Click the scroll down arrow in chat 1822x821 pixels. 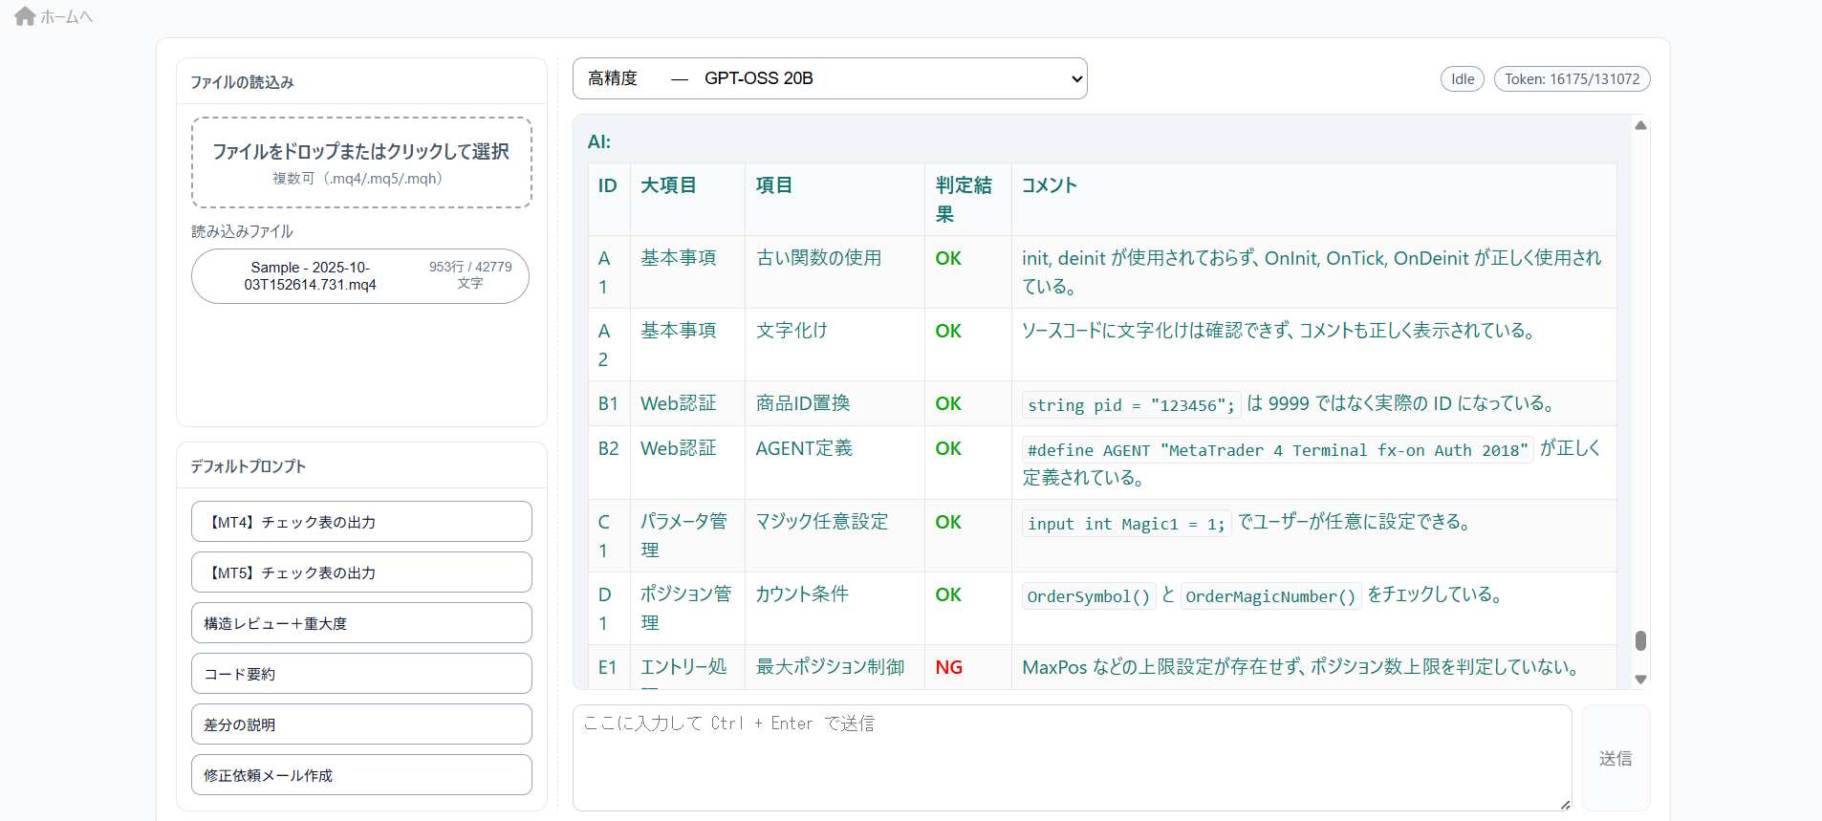(x=1640, y=680)
